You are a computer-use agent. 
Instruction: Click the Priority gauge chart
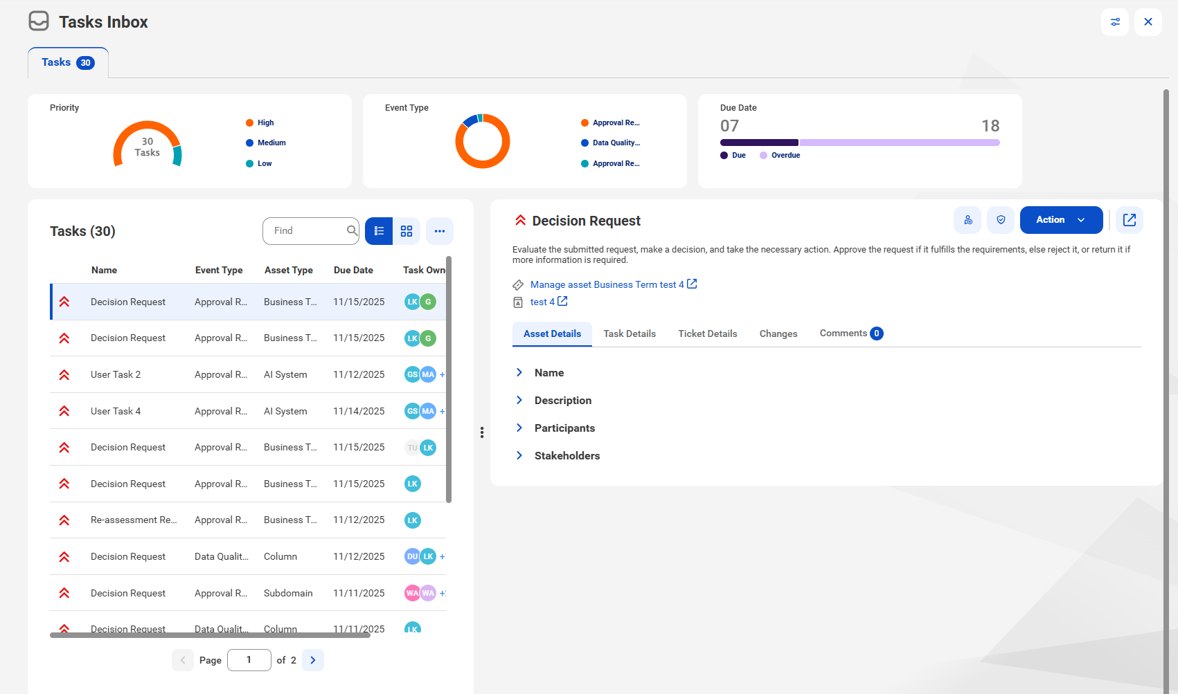click(148, 144)
